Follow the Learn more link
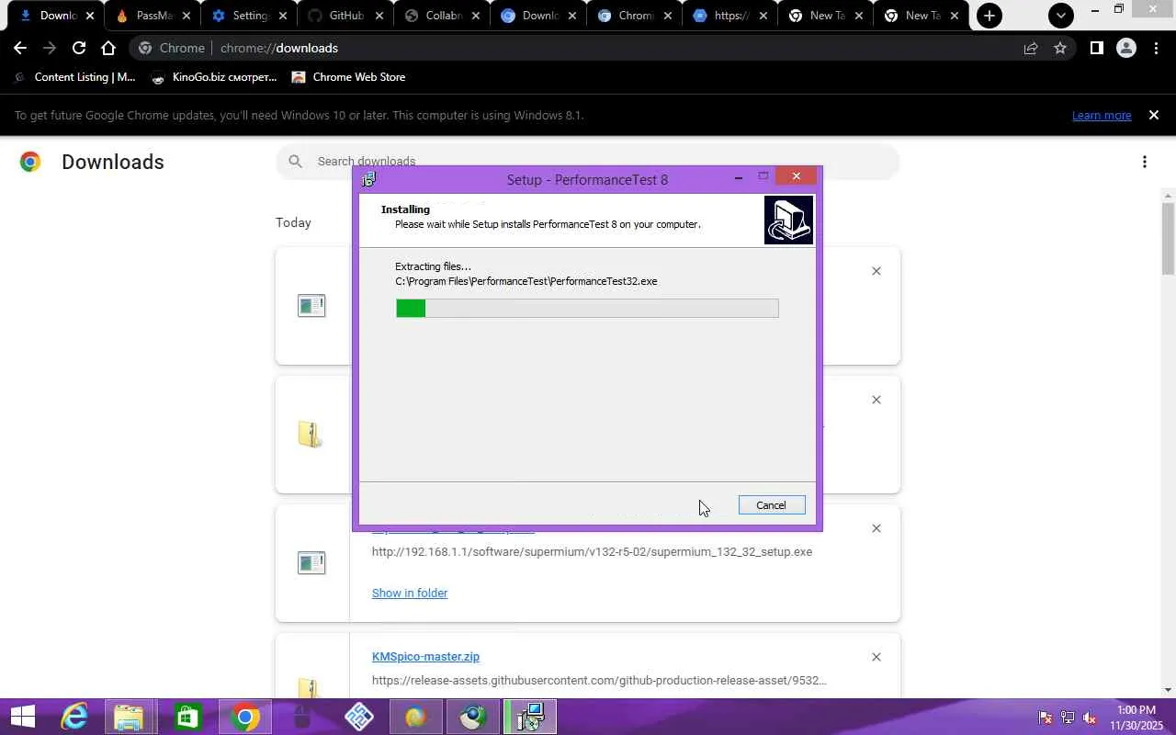The height and width of the screenshot is (735, 1176). tap(1102, 115)
